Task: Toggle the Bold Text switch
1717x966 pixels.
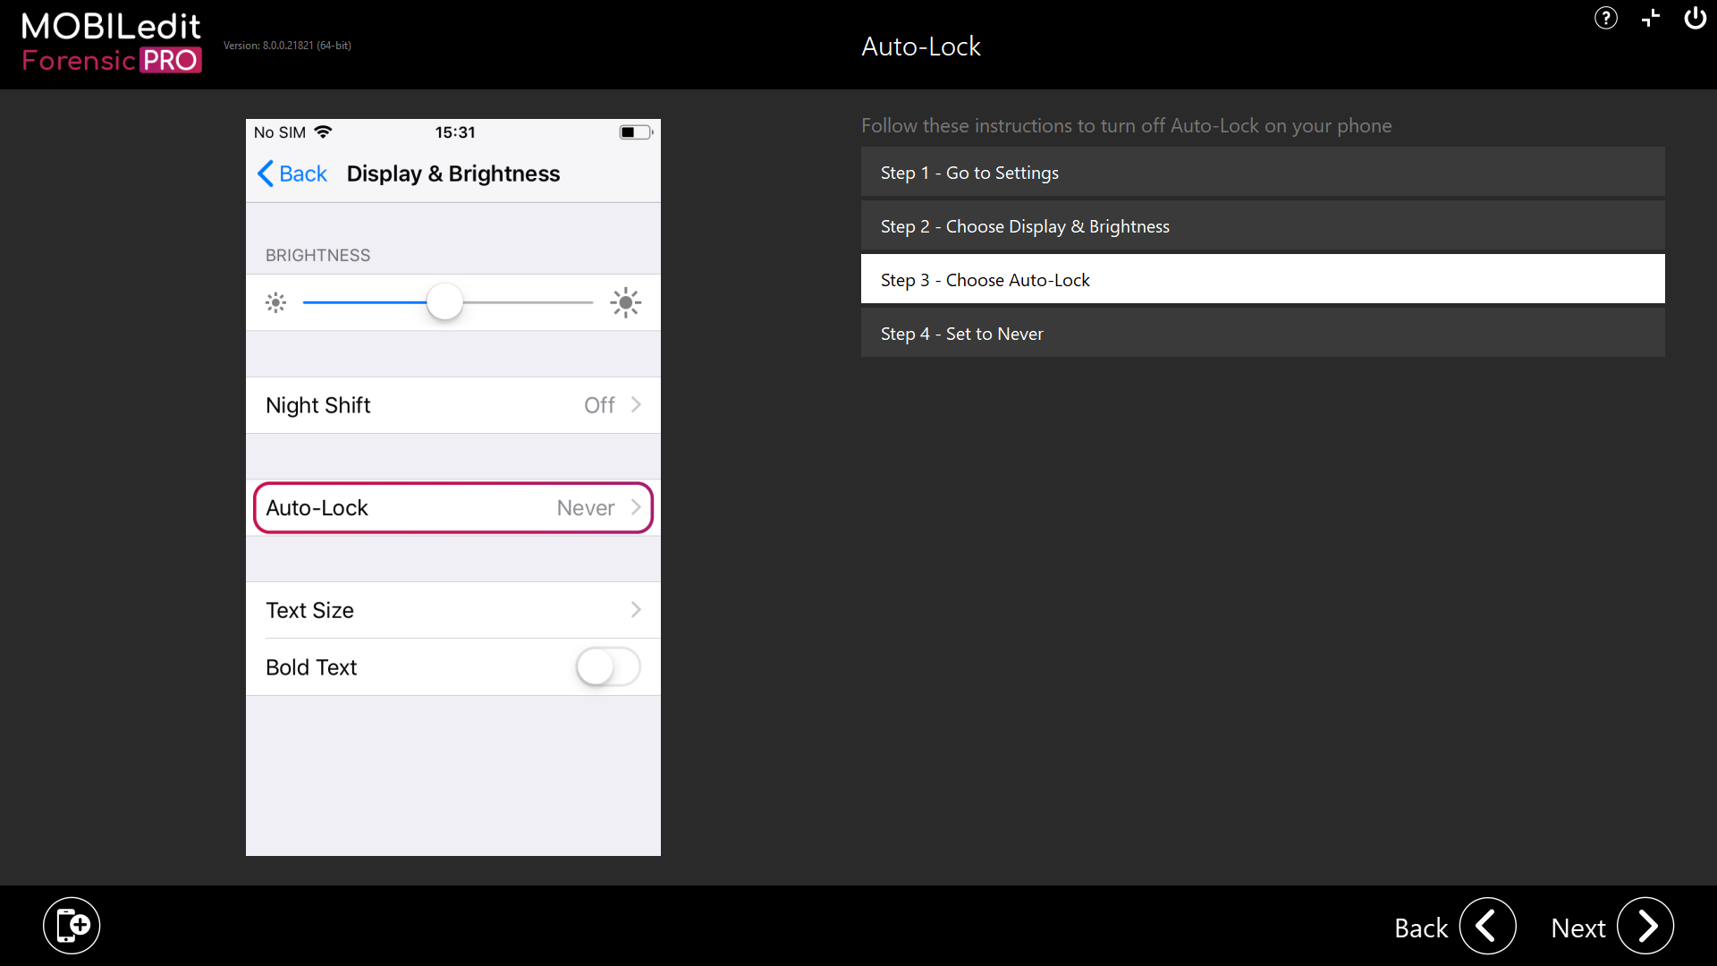Action: pyautogui.click(x=608, y=667)
